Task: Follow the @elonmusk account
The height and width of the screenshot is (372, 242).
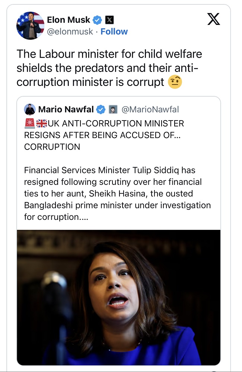Action: tap(114, 32)
